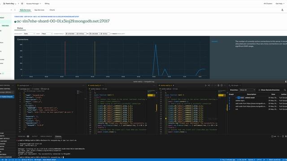Screen dimensions: 287x161
Task: Click the PREVIEW label in the Atlas sidebar
Action: (5, 26)
